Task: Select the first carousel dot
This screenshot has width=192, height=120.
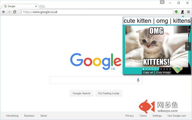Action: pyautogui.click(x=143, y=69)
